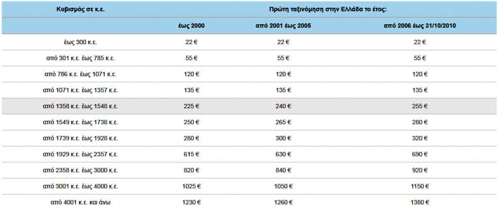Click the "έως 300 κ.ε." row label
The image size is (498, 210).
click(x=80, y=42)
